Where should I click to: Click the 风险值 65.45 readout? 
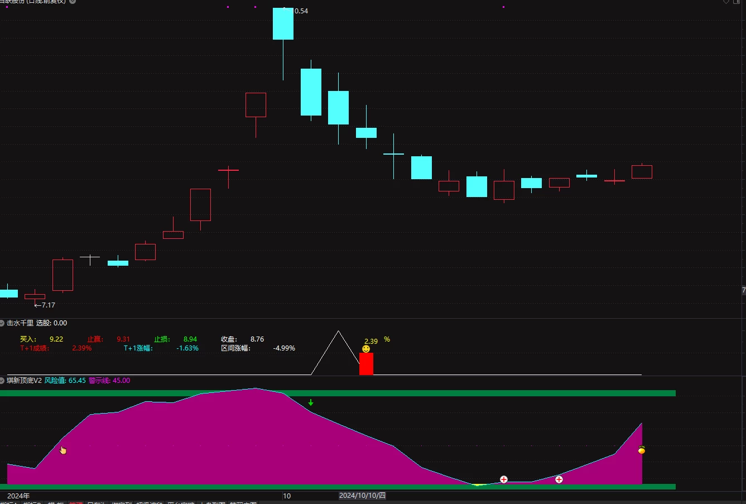(65, 381)
